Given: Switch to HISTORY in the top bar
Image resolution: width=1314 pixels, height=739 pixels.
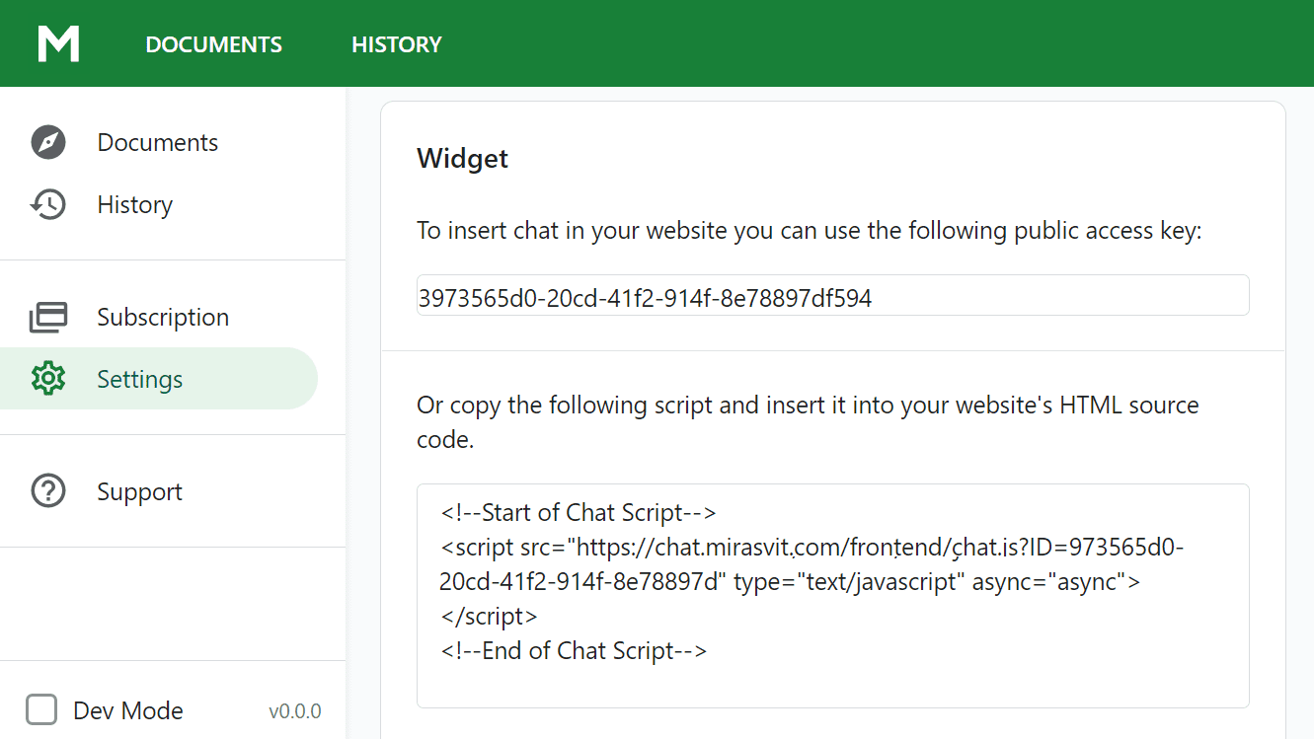Looking at the screenshot, I should 396,44.
